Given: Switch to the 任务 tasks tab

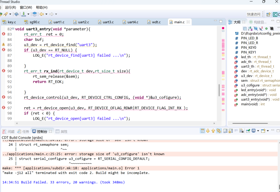Looking at the screenshot, I should (23, 132).
